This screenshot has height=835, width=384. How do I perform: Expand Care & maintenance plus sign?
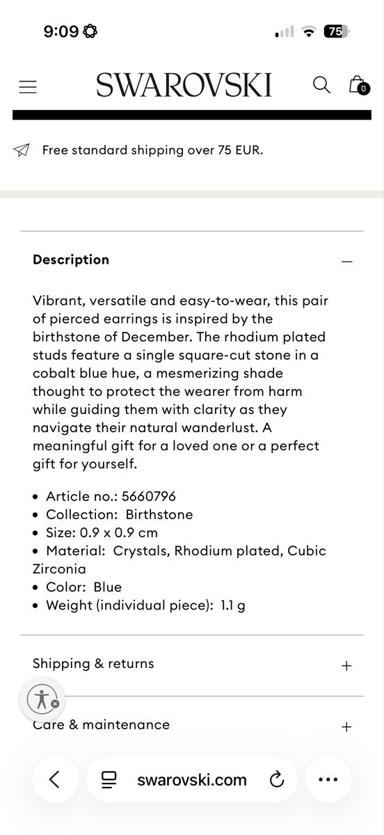coord(347,726)
